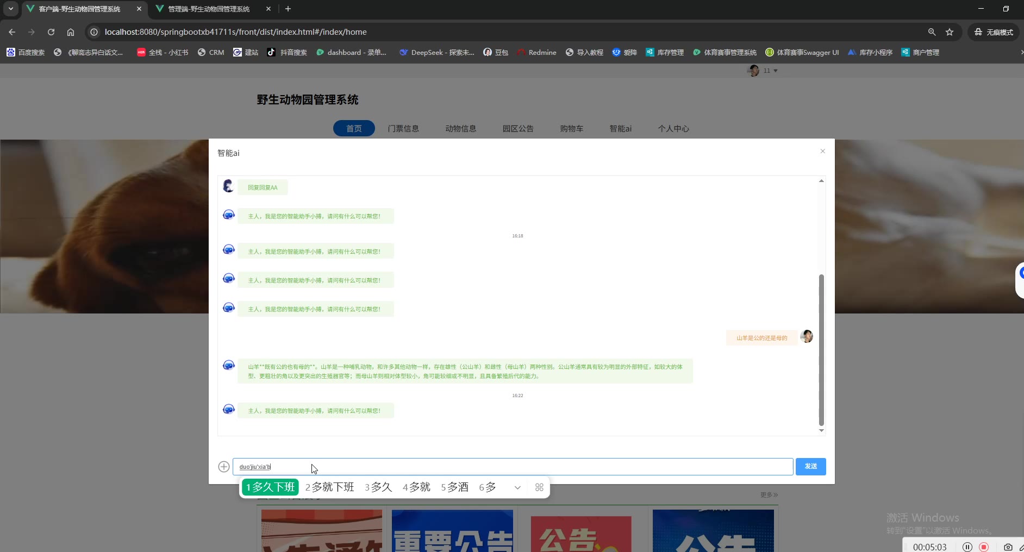The height and width of the screenshot is (552, 1024).
Task: Click the chat vertical scrollbar thumb
Action: click(x=821, y=350)
